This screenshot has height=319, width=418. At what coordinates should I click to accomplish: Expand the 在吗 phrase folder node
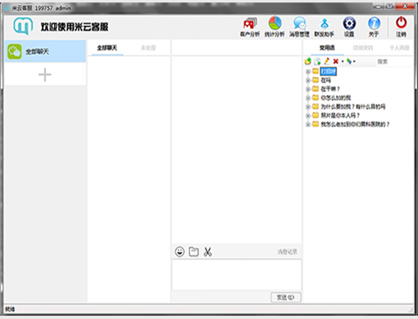pos(308,80)
